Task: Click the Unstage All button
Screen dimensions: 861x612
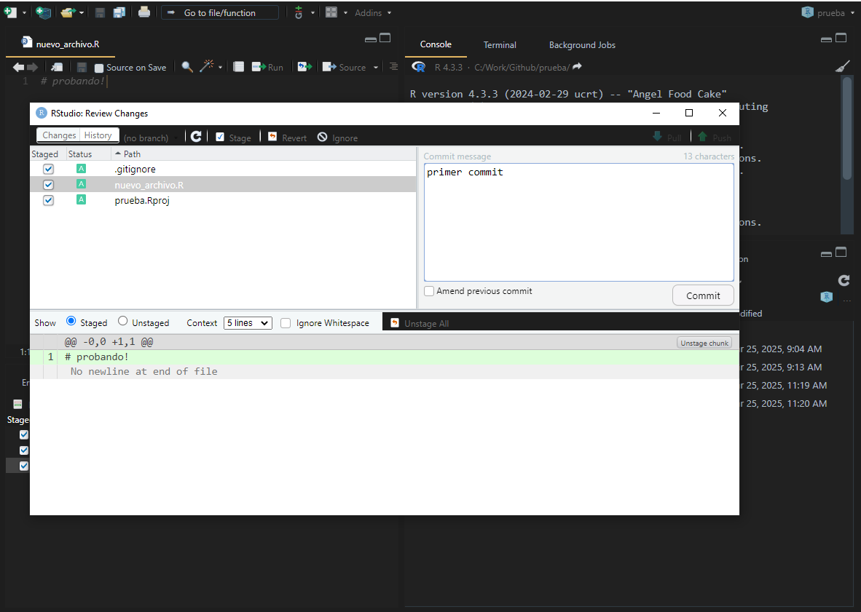Action: 420,324
